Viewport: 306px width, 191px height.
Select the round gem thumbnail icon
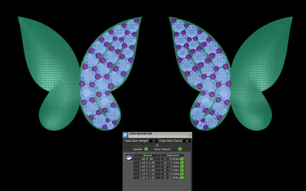tap(129, 157)
